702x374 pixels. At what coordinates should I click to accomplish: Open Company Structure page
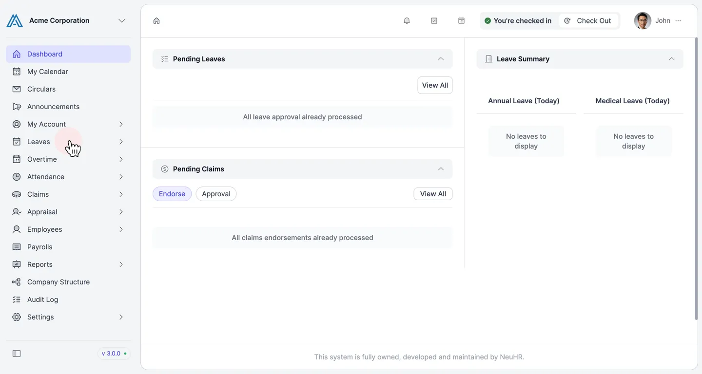point(68,282)
